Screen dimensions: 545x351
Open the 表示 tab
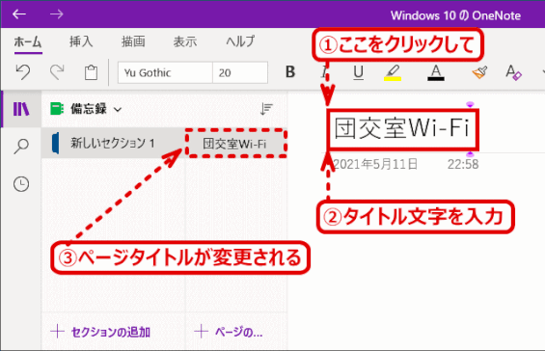tap(185, 41)
